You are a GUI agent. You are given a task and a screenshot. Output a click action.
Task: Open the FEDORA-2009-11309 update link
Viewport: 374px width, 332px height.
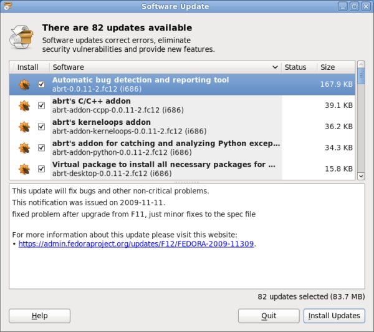point(136,244)
